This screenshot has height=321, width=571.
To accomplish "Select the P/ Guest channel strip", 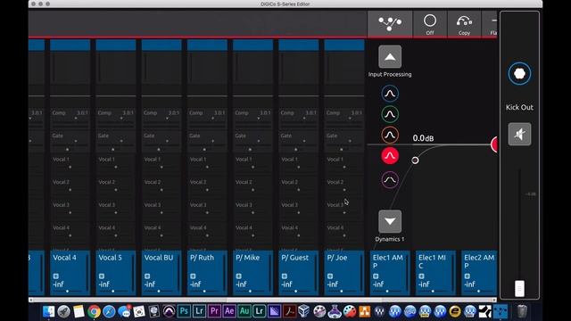I will [299, 273].
